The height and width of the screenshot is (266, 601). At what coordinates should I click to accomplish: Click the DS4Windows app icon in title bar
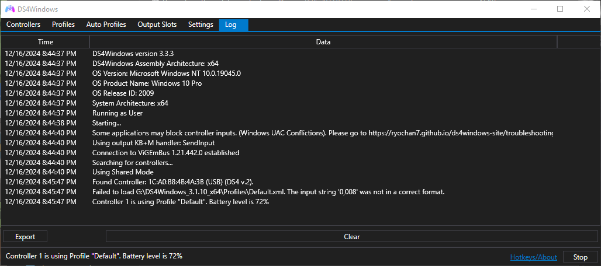[10, 9]
